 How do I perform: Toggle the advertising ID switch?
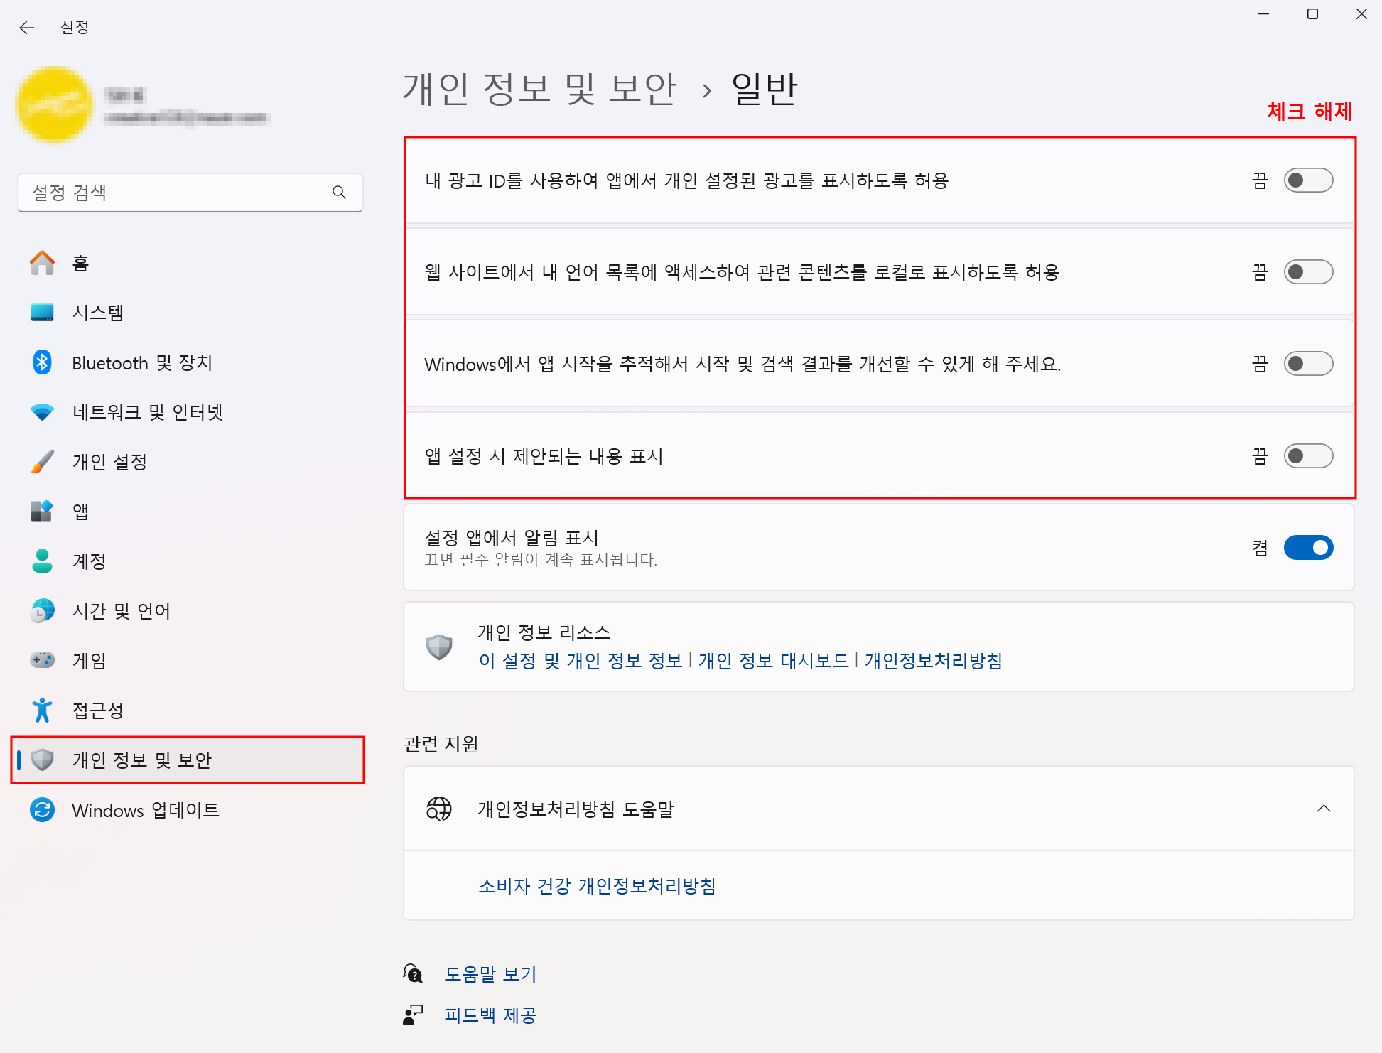coord(1307,180)
